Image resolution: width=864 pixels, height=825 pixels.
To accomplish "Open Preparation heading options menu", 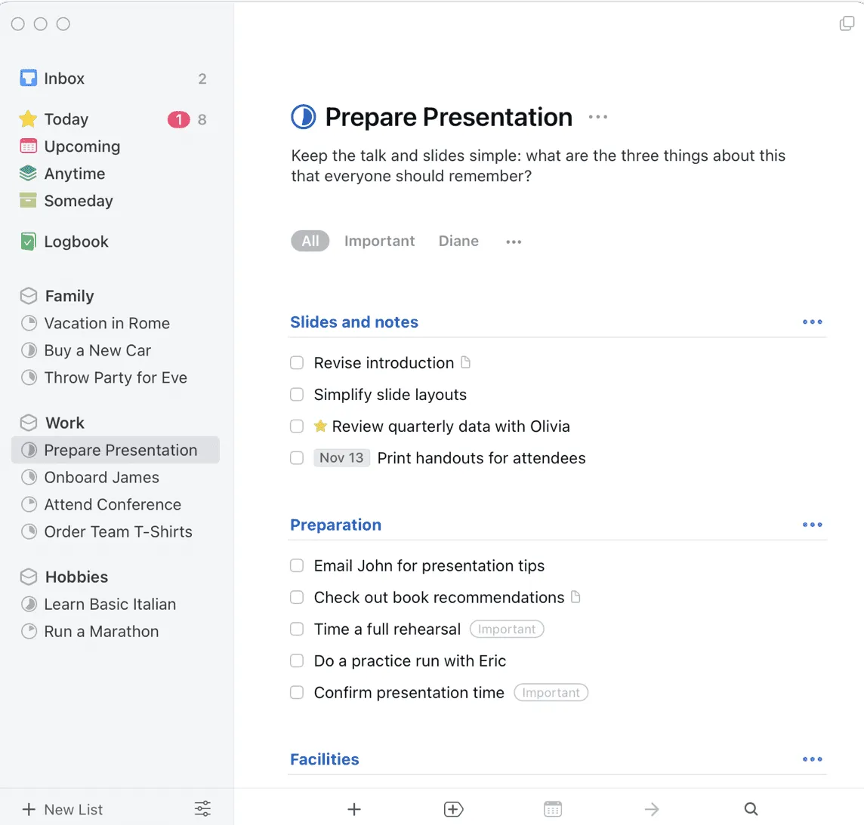I will tap(812, 525).
